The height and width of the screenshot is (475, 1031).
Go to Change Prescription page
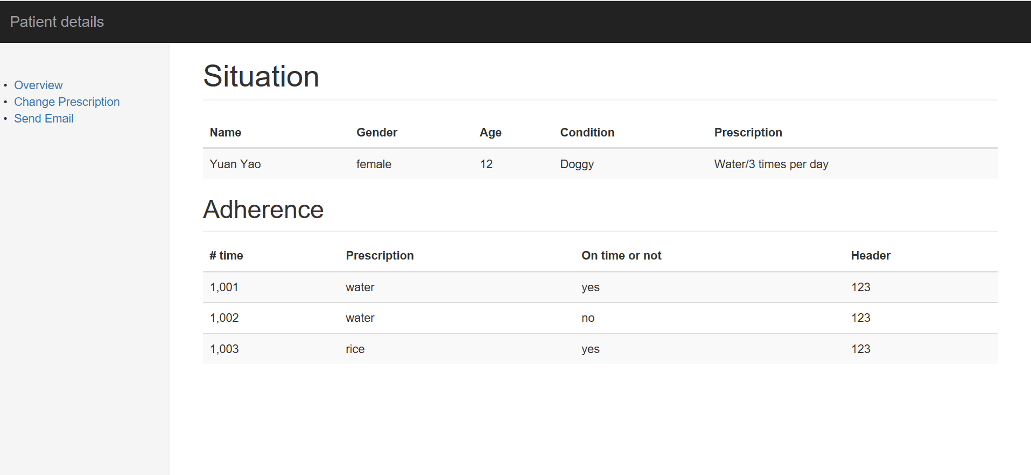click(67, 102)
